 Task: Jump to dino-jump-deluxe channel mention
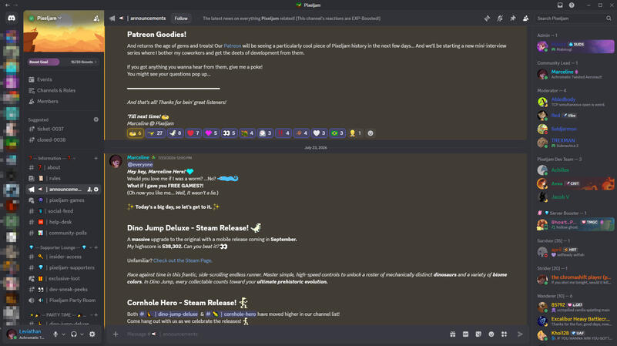click(x=169, y=314)
